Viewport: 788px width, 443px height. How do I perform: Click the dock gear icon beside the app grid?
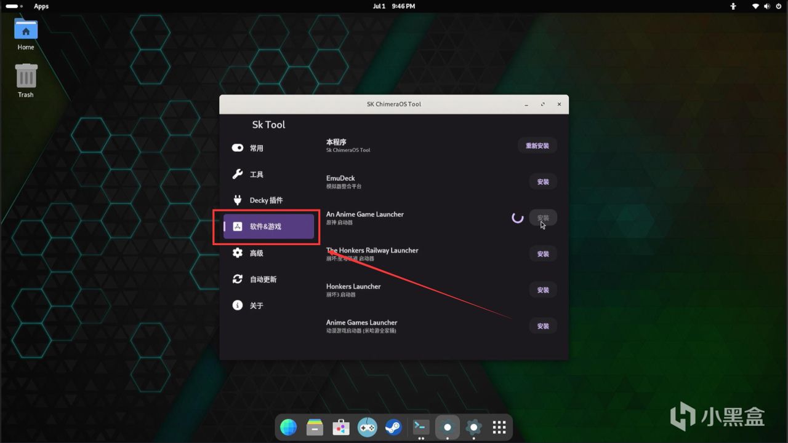click(x=473, y=427)
